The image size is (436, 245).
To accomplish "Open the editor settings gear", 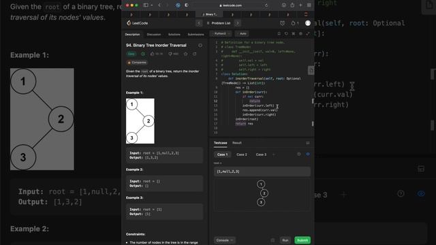I will [300, 33].
